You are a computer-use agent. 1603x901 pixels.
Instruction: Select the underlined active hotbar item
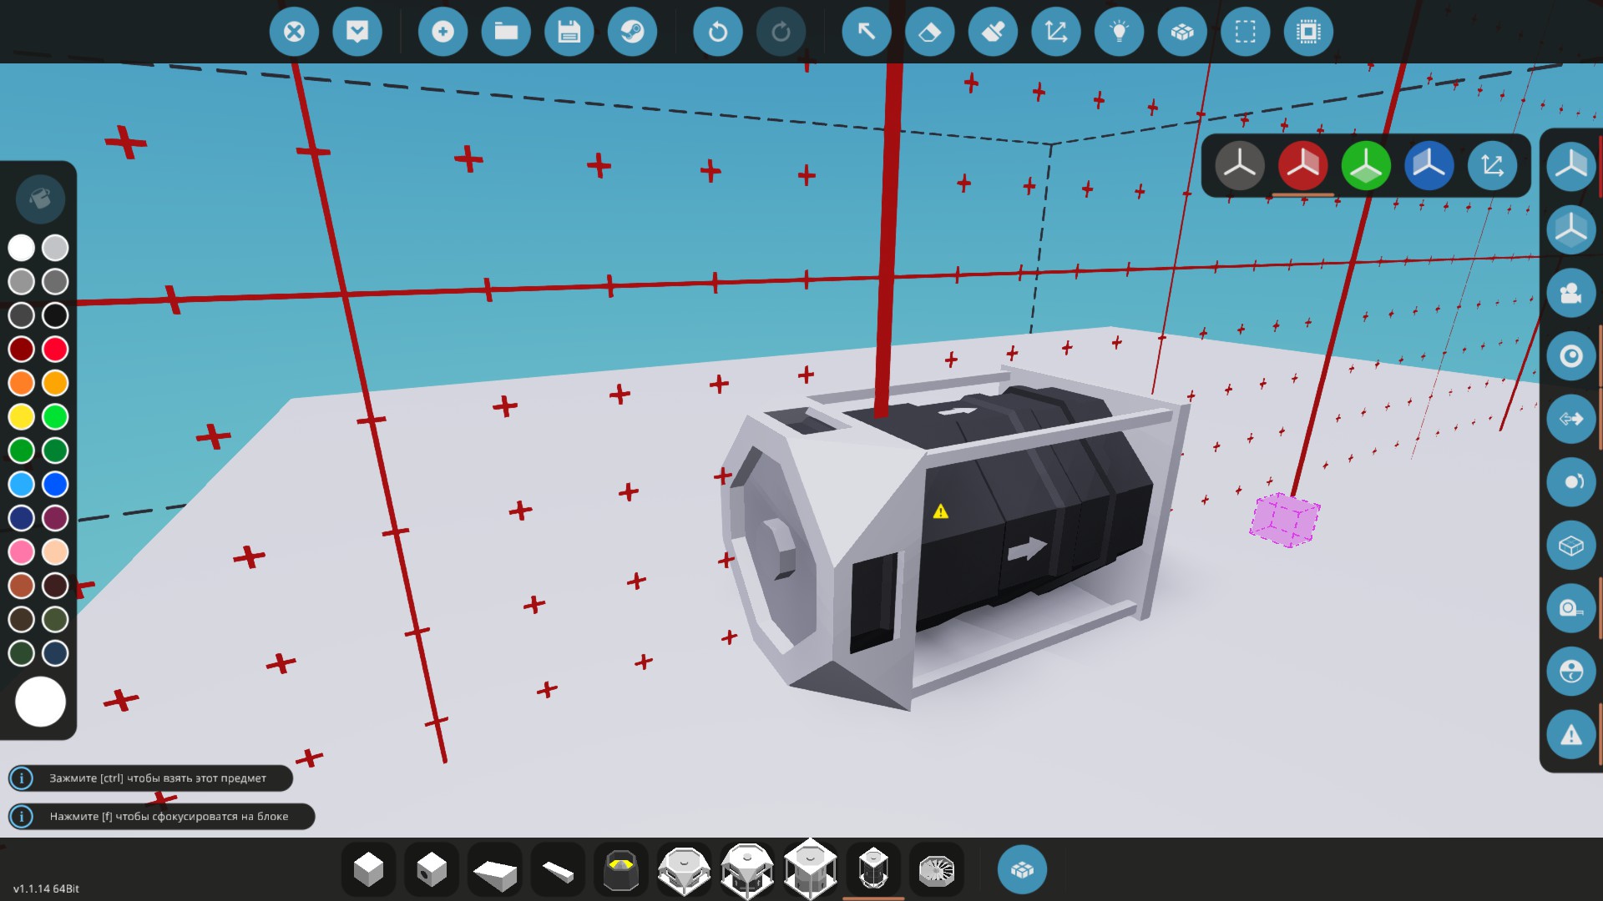click(873, 870)
